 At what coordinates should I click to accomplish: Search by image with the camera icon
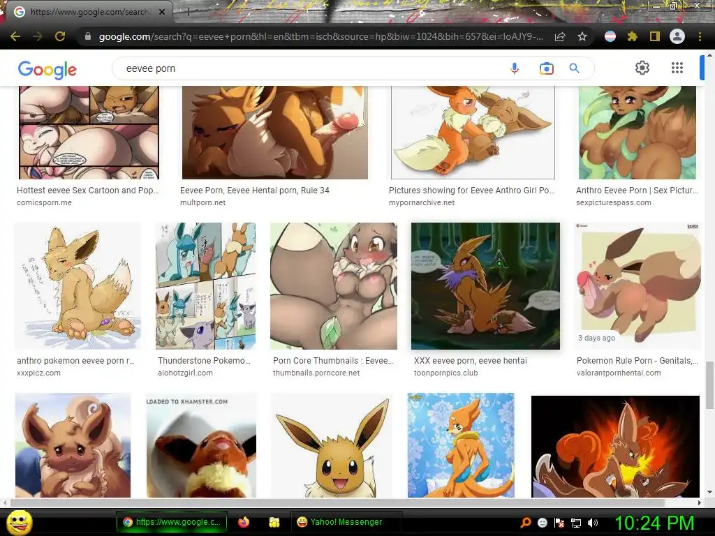(x=546, y=68)
